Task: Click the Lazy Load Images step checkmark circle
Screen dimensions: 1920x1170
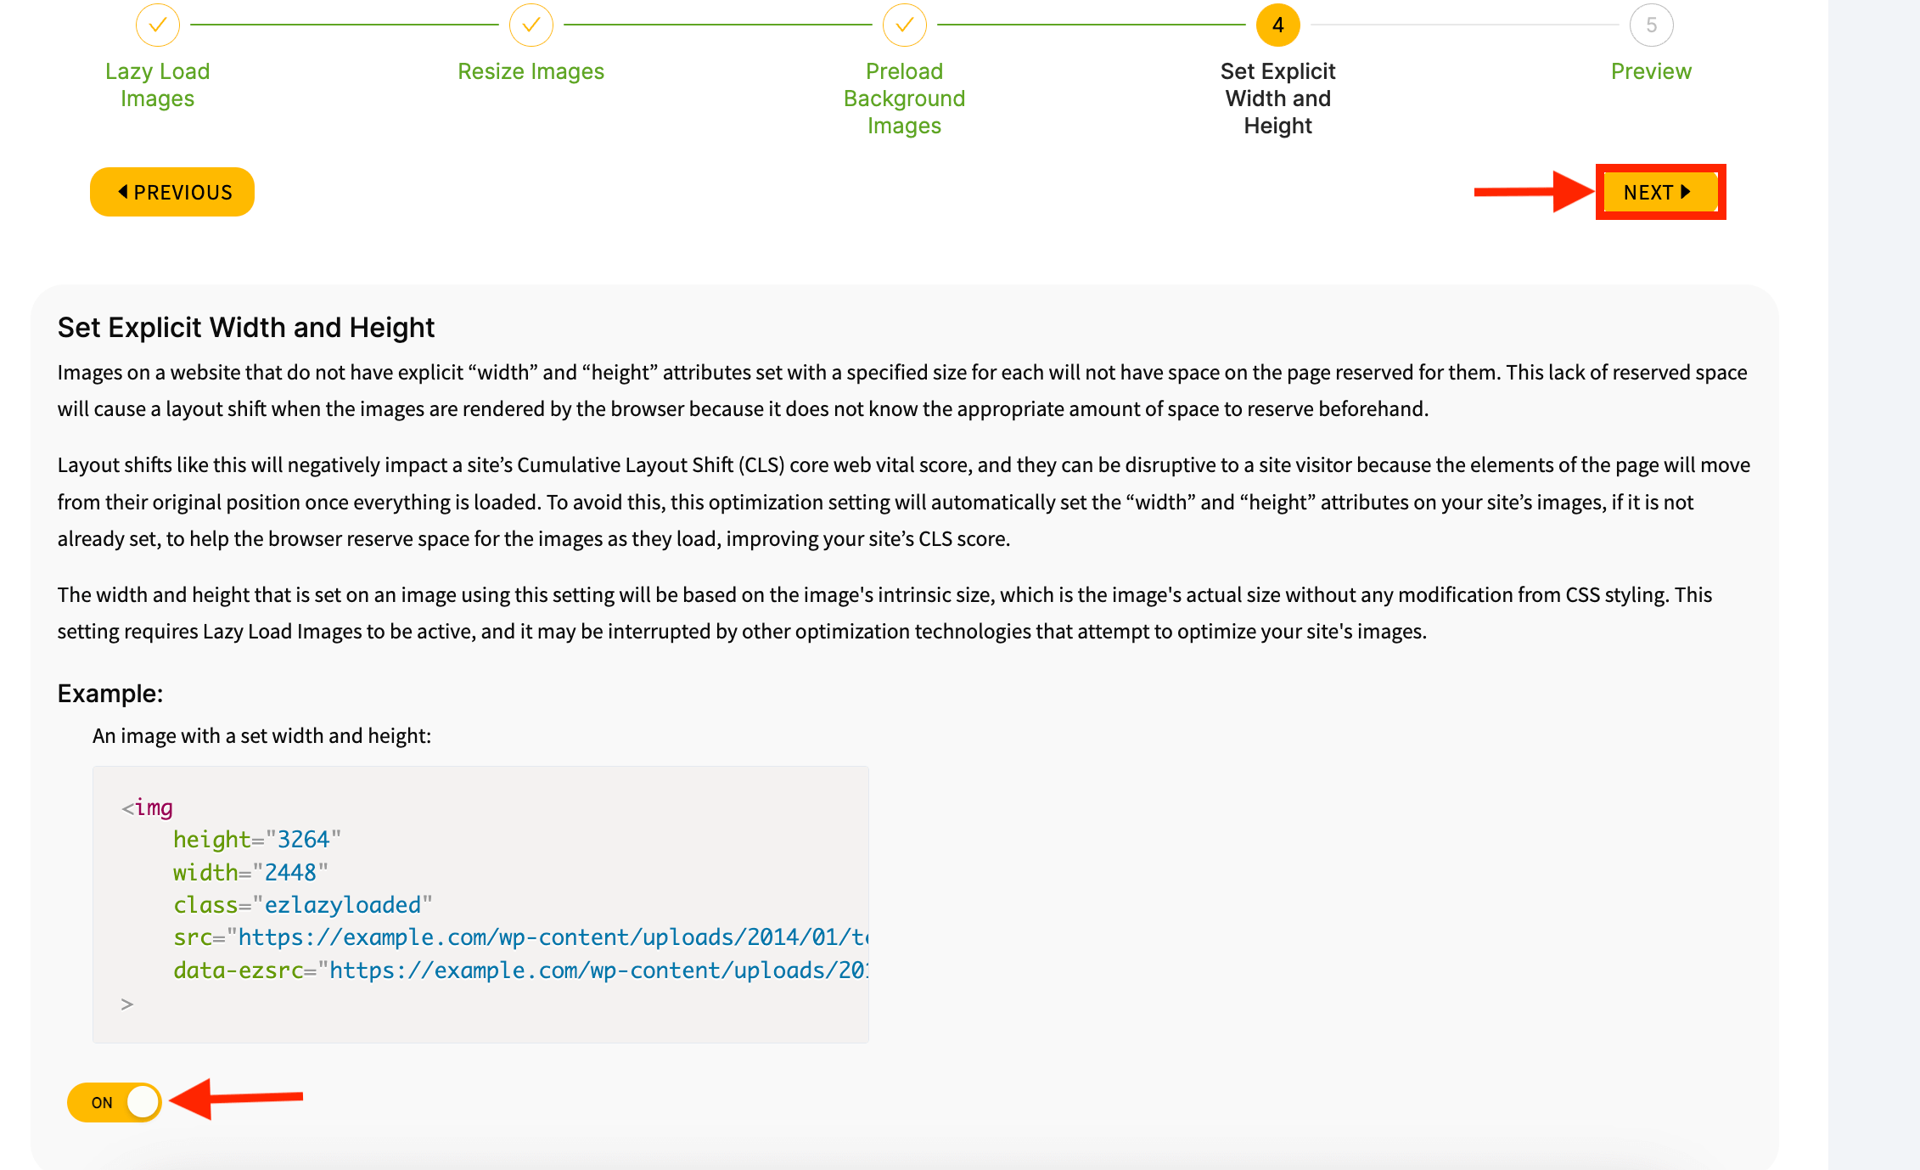Action: pyautogui.click(x=158, y=25)
